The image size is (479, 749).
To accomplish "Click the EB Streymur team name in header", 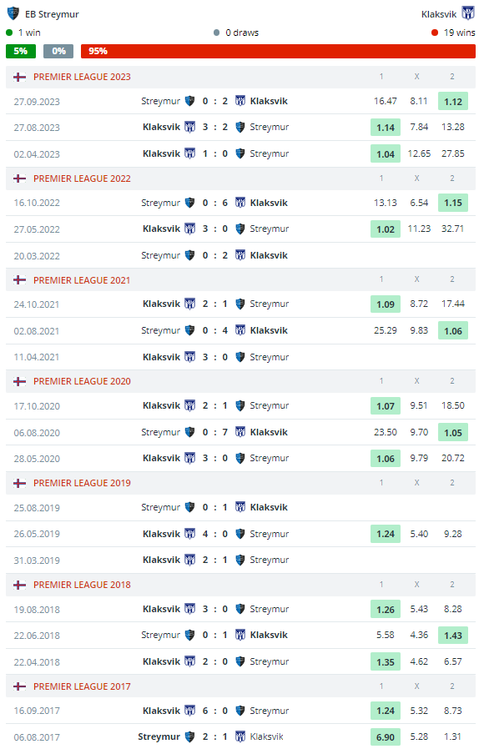I will [x=52, y=14].
